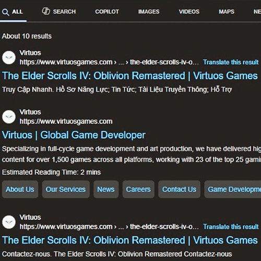Open the first Oblivion Remastered result title

pos(130,76)
